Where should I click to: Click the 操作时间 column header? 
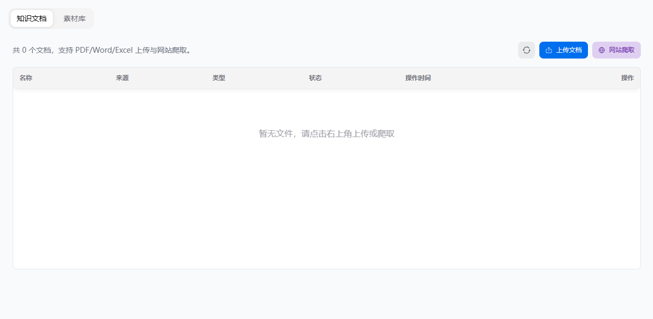pyautogui.click(x=418, y=78)
